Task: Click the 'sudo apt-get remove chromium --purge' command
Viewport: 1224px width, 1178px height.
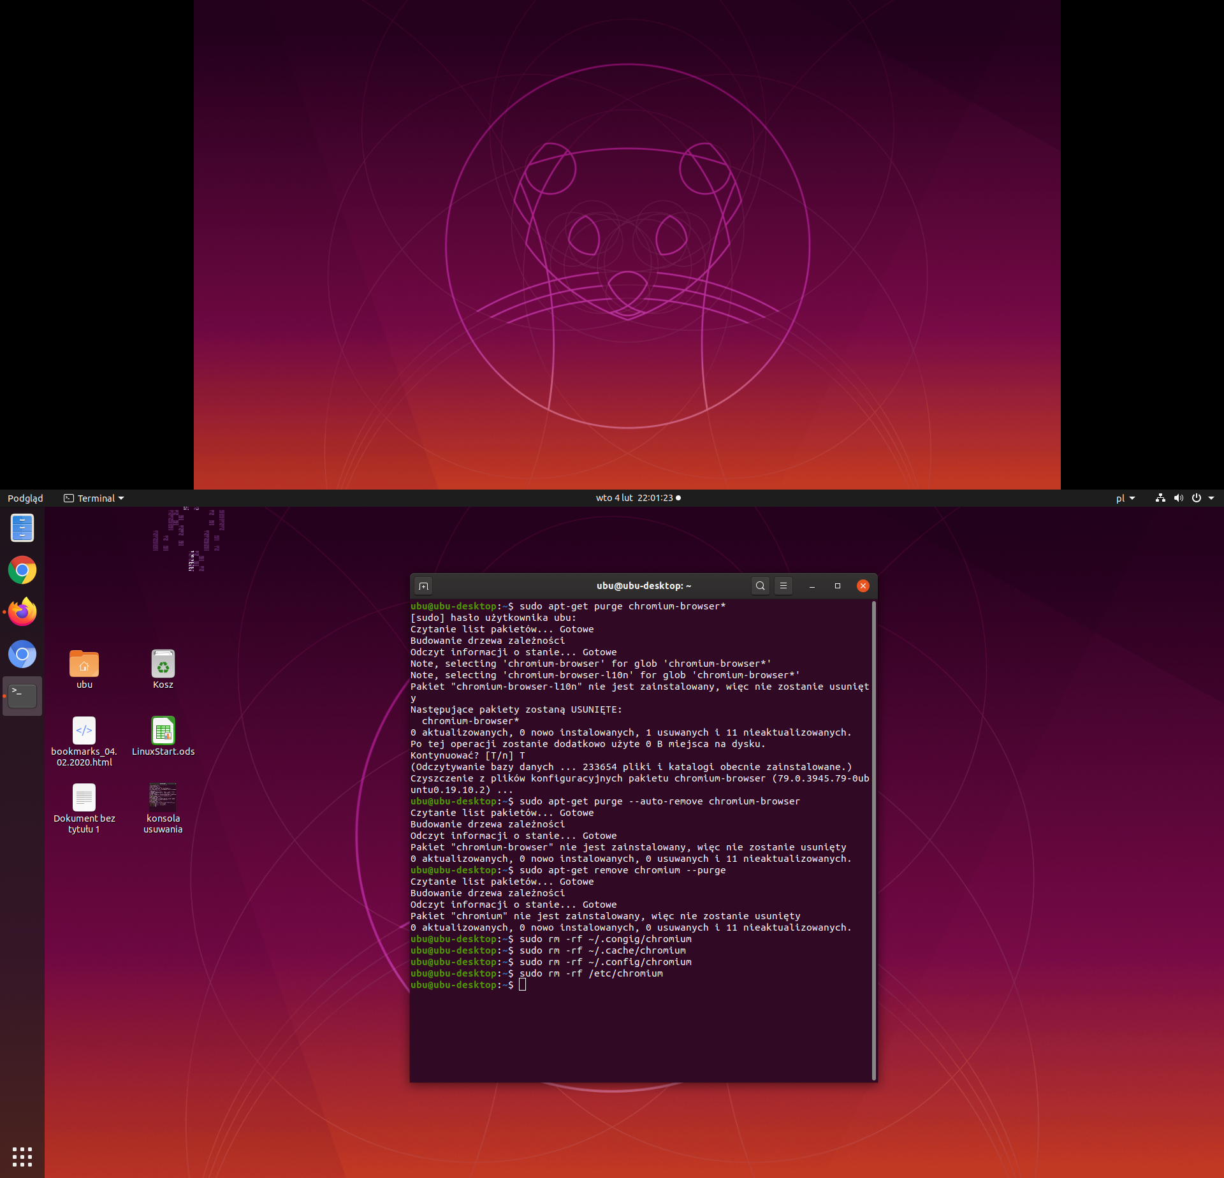Action: click(622, 870)
